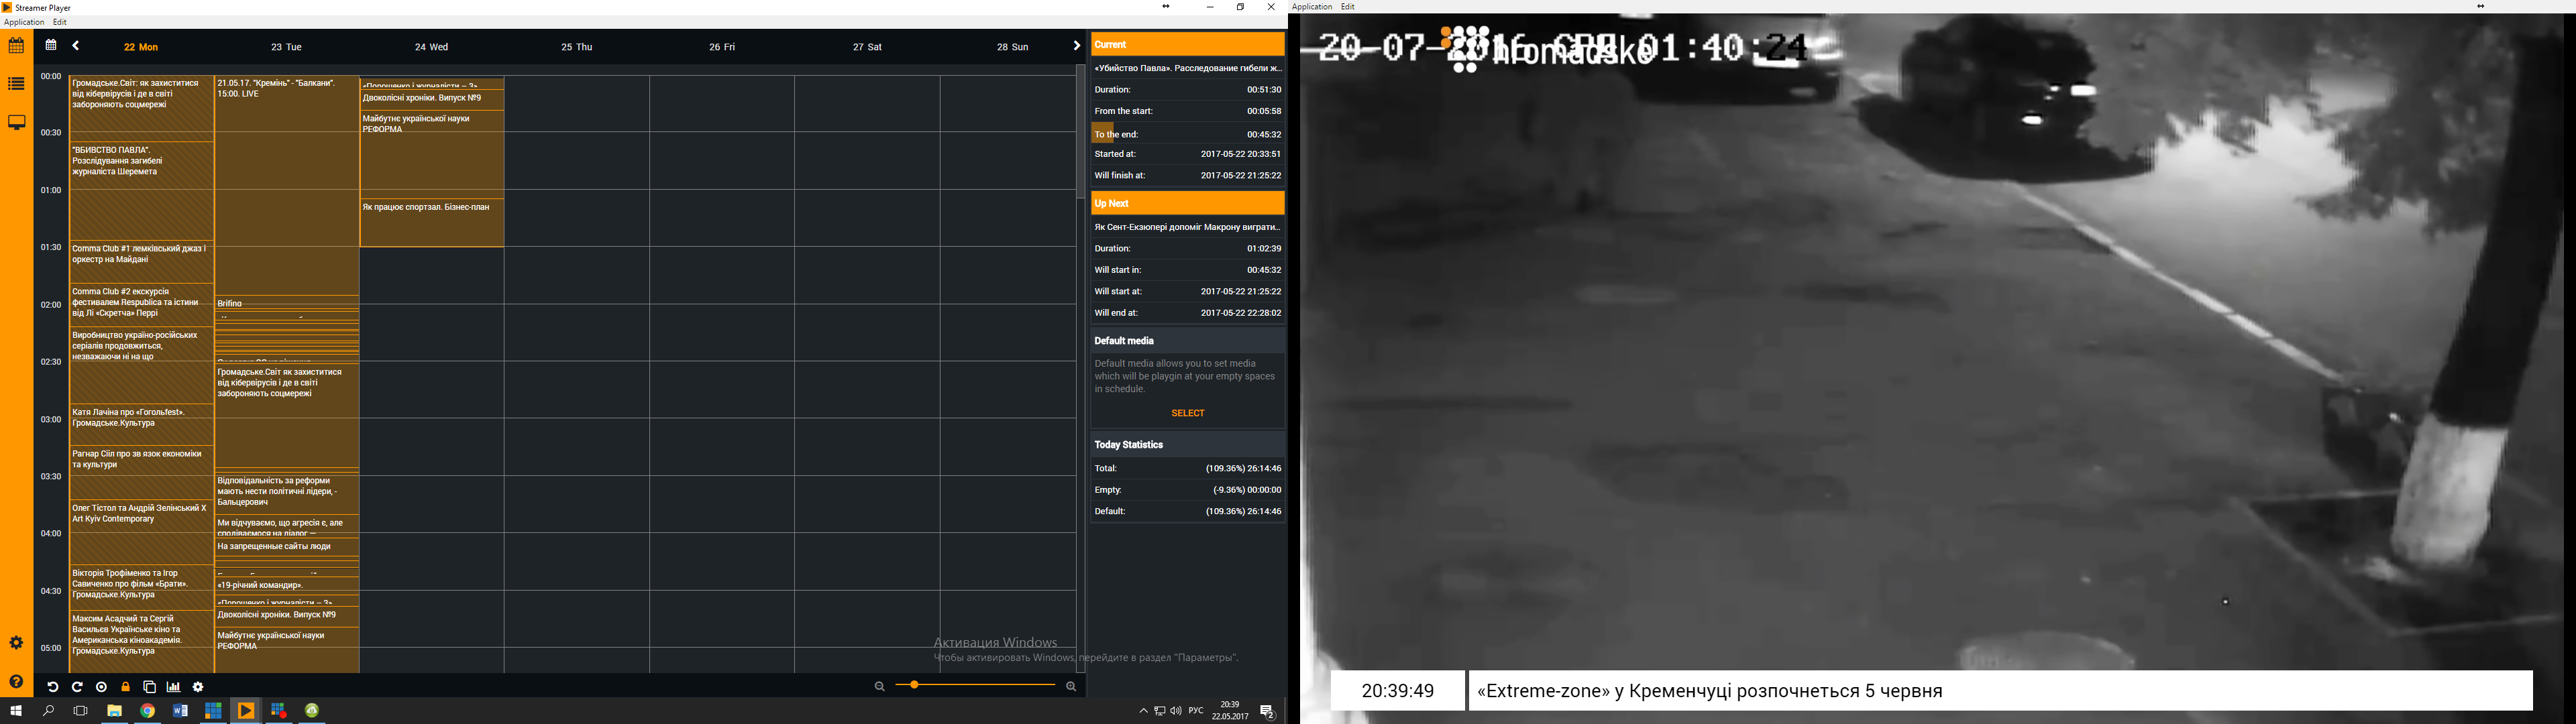2576x724 pixels.
Task: Toggle the circular record/target button
Action: pyautogui.click(x=101, y=687)
